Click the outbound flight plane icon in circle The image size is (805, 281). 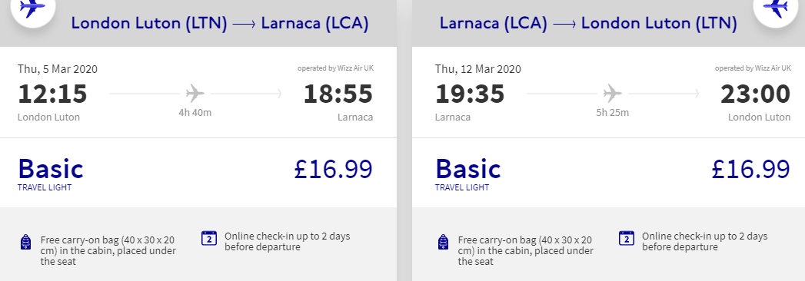point(32,8)
